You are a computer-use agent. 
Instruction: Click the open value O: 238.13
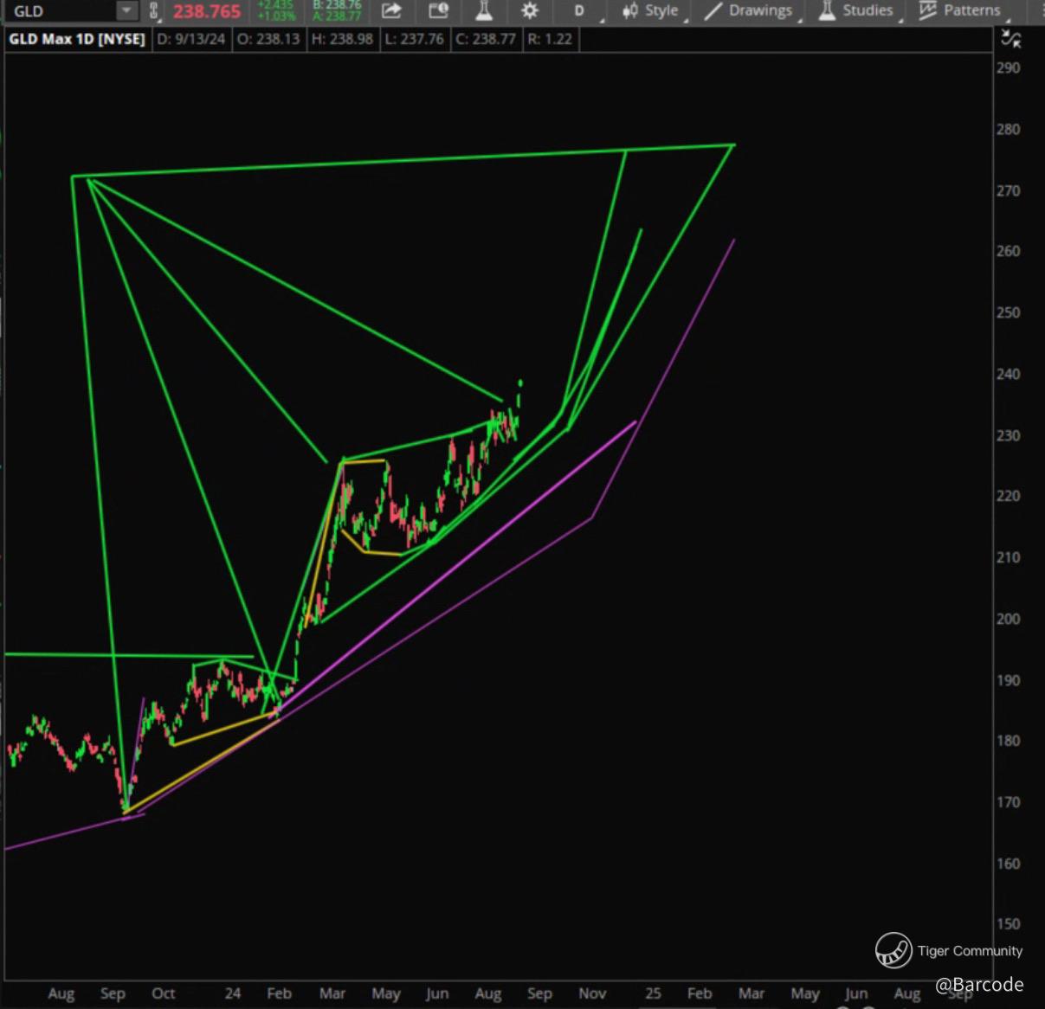pyautogui.click(x=268, y=39)
